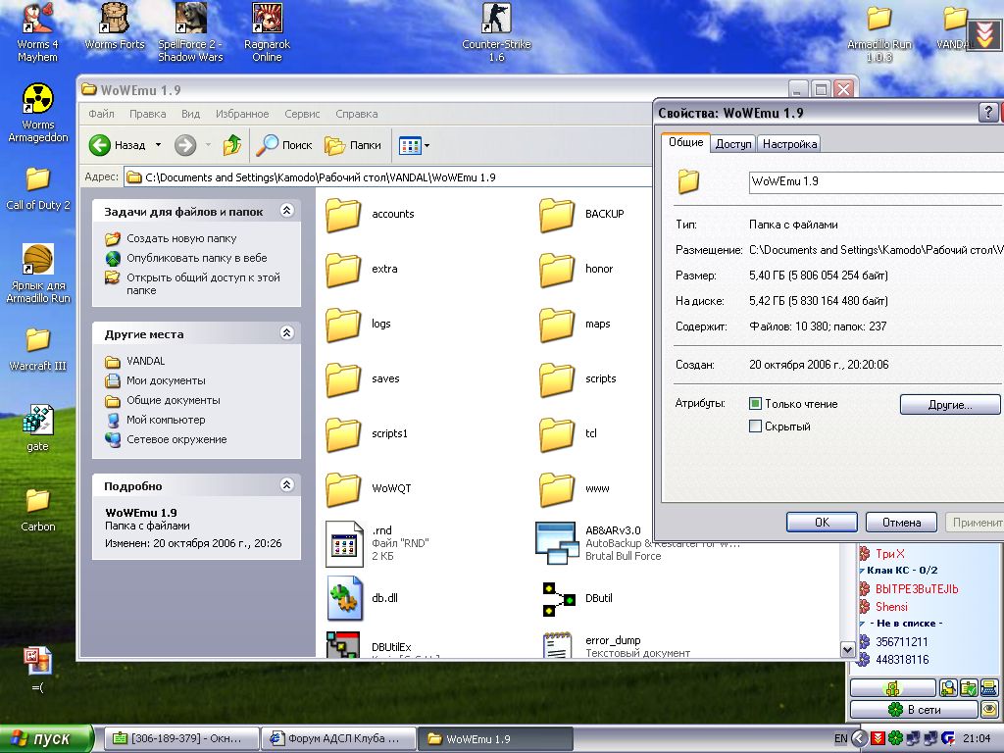This screenshot has width=1004, height=753.
Task: Toggle the read-only attribute checkbox
Action: (x=755, y=404)
